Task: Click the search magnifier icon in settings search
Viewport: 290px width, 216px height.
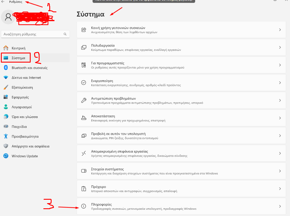Action: [65, 34]
